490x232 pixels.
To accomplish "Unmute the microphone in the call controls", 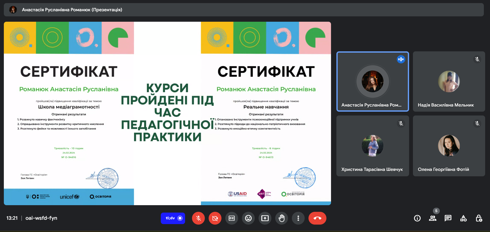I will coord(198,218).
